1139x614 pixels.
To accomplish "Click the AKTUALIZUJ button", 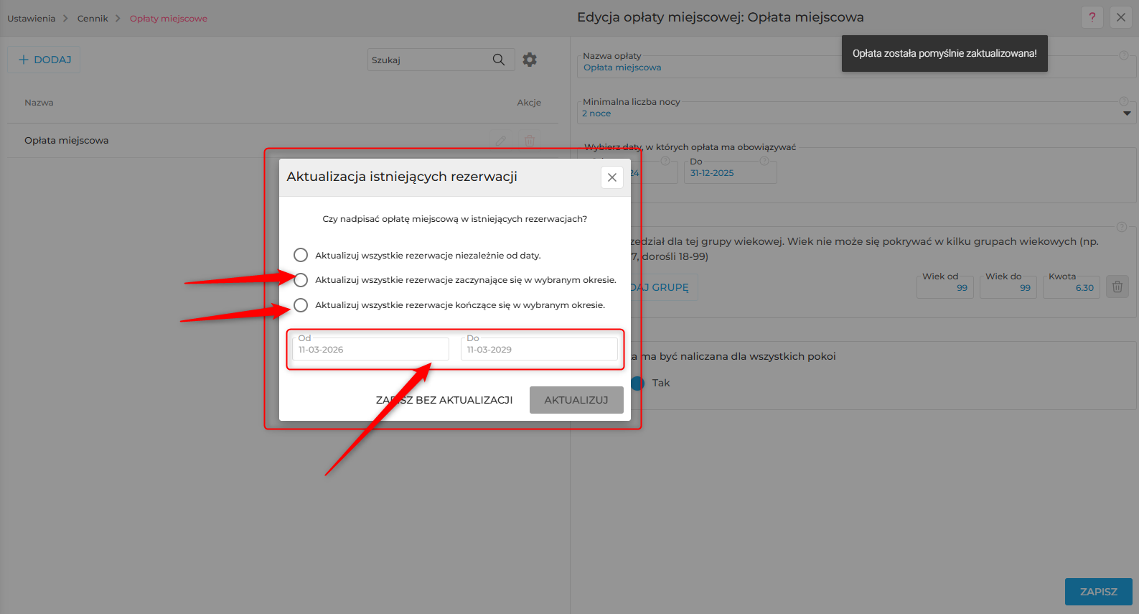I will (x=576, y=400).
